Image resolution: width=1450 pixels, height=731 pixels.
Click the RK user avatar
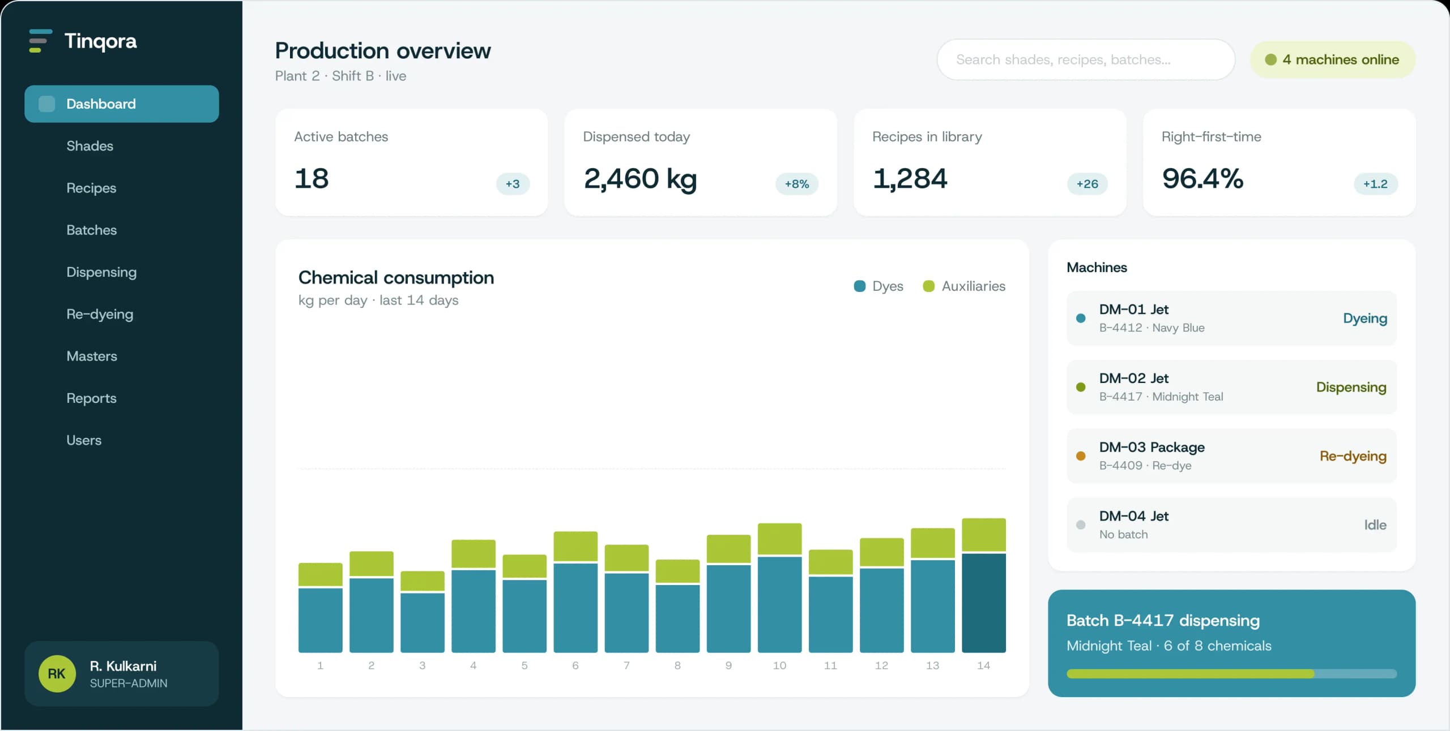coord(57,673)
